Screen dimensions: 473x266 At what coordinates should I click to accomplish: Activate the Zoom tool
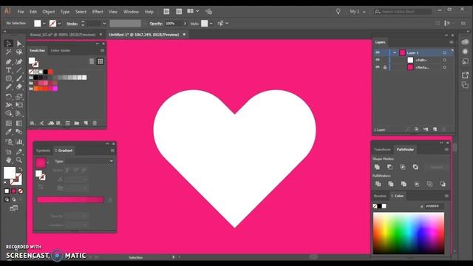pos(19,160)
